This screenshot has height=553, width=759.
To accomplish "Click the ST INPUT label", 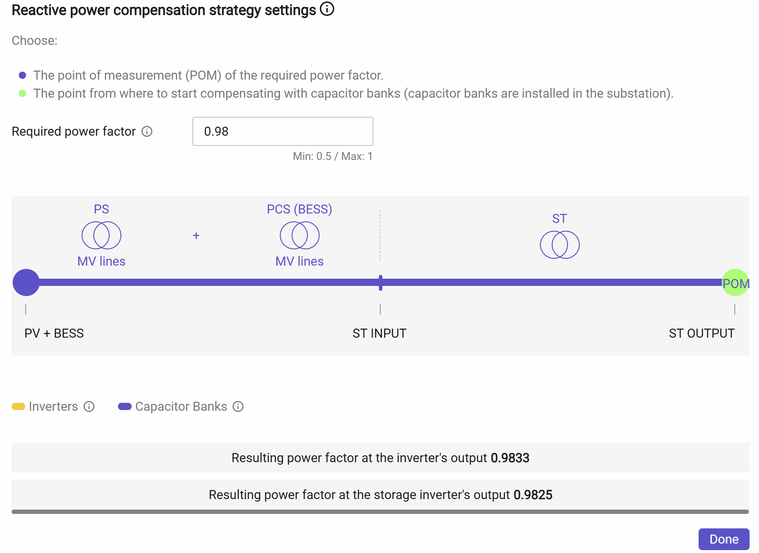I will [x=379, y=333].
